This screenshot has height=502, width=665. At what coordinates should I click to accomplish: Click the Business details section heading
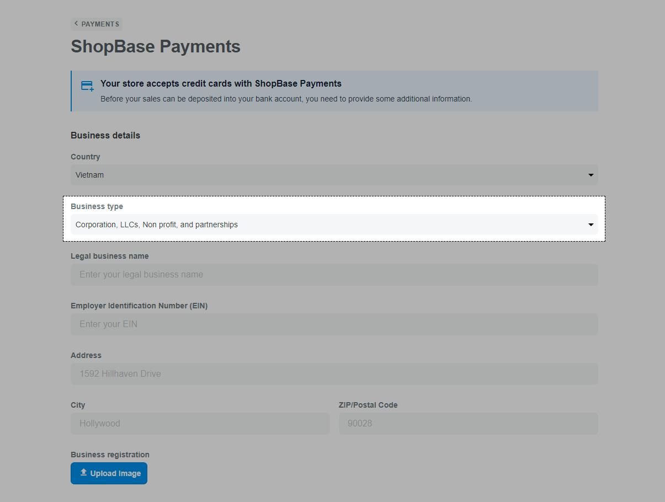[105, 136]
